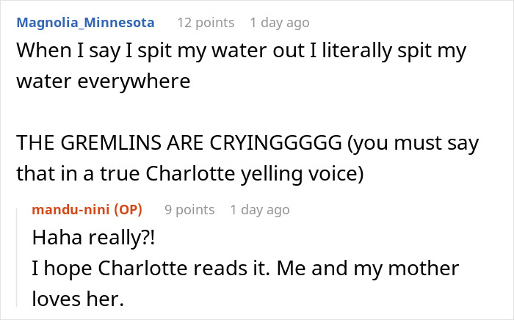Click the '9 points' reply score
Viewport: 514px width, 320px height.
(189, 210)
